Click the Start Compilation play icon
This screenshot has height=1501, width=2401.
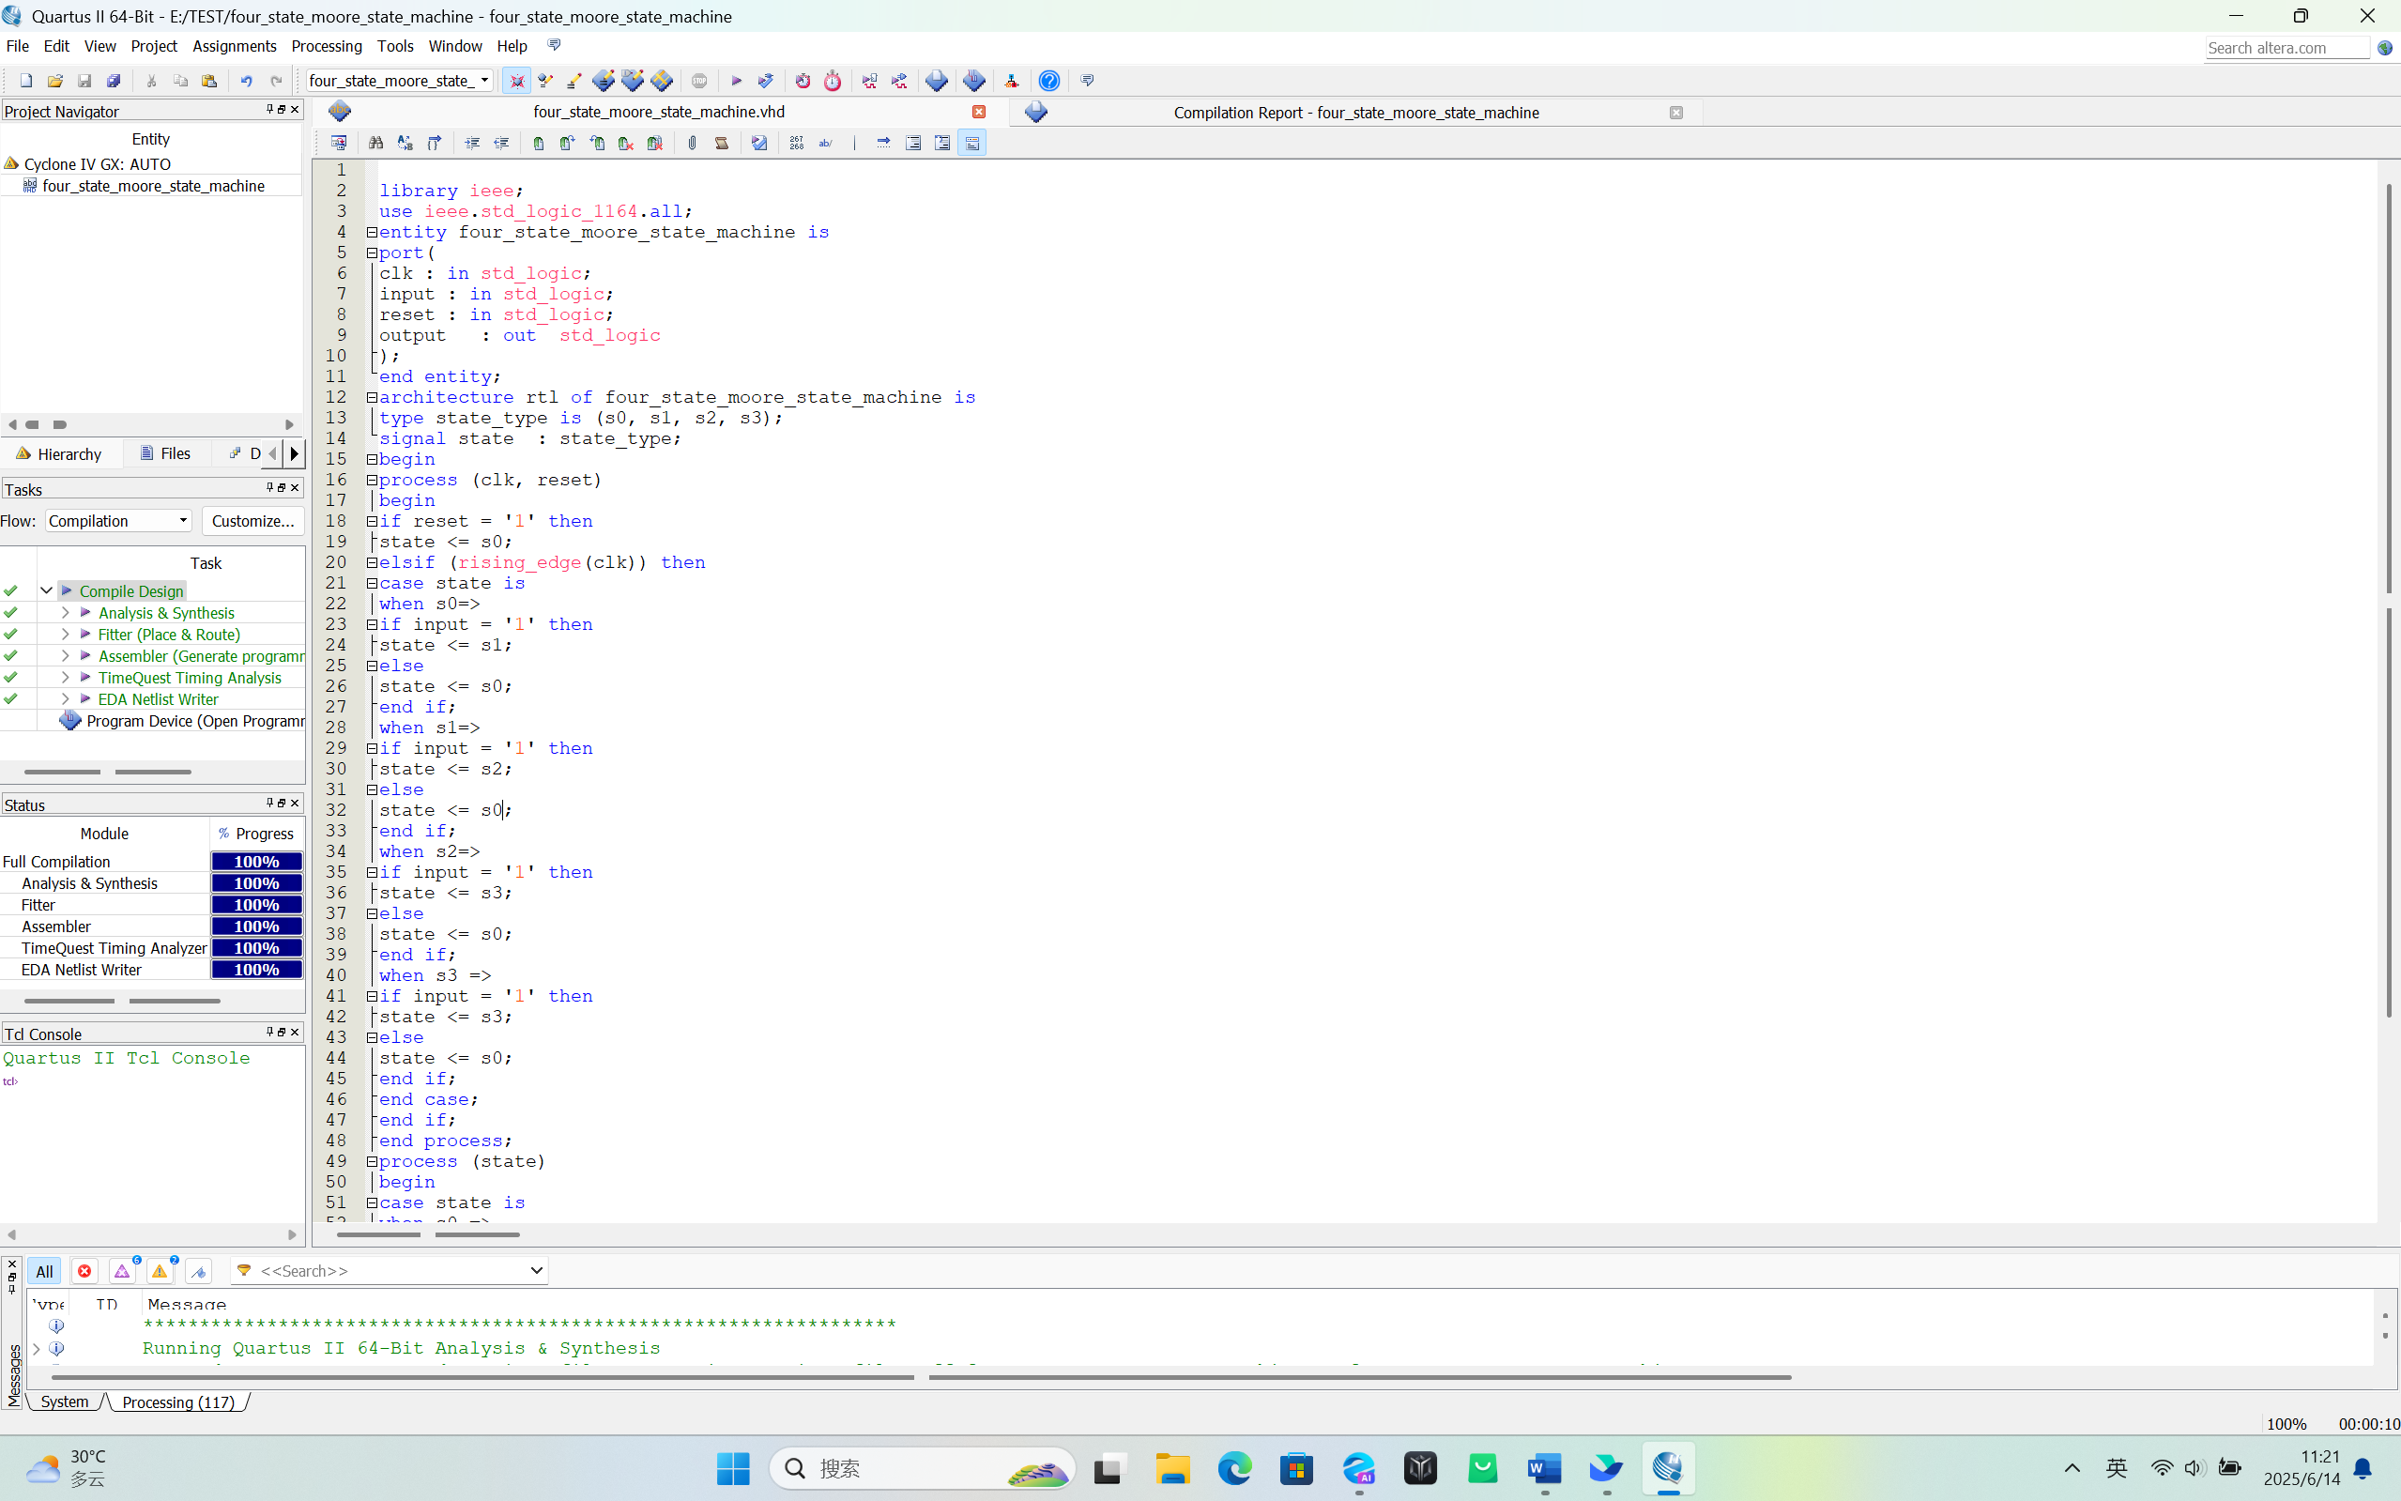736,81
